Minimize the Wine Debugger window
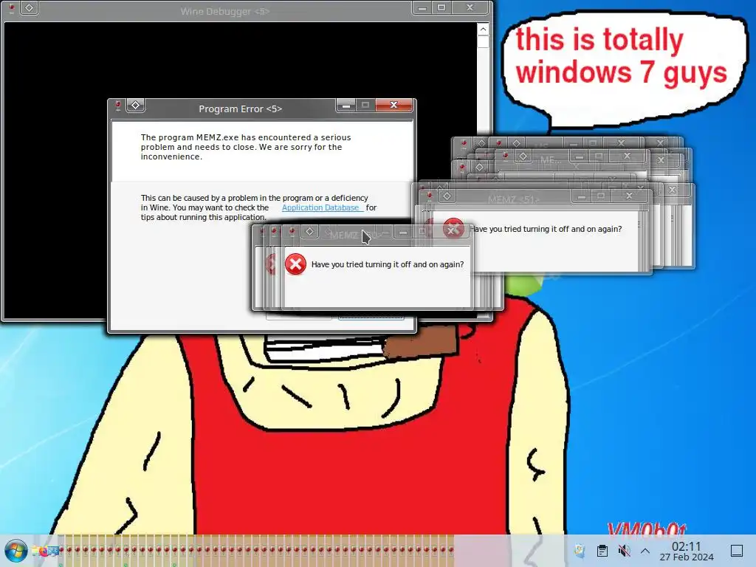Screen dimensions: 756x567 422,7
